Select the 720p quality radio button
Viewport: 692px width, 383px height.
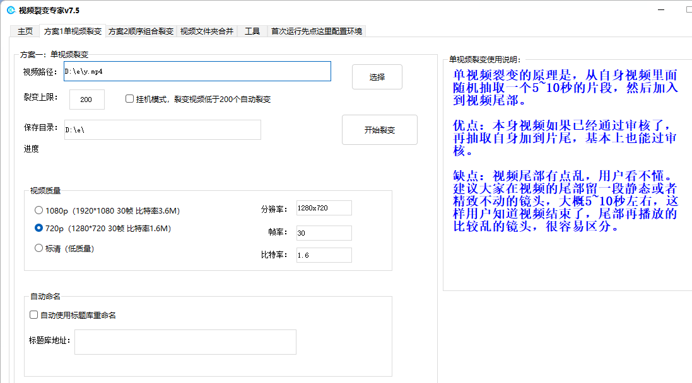pos(39,228)
